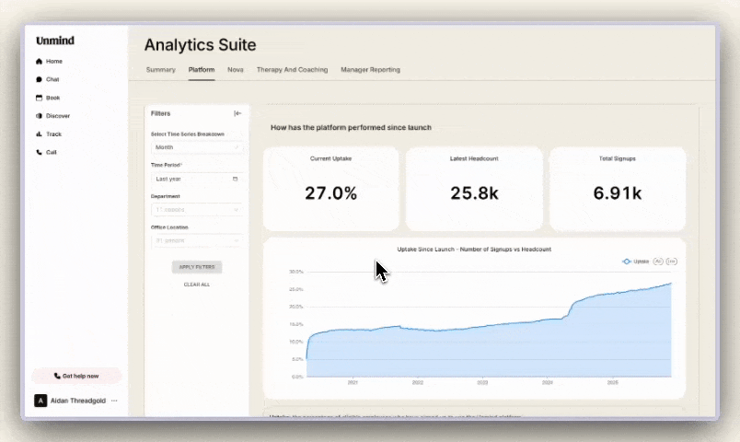Viewport: 740px width, 442px height.
Task: Toggle the rightmost pill button in chart header
Action: pos(671,262)
